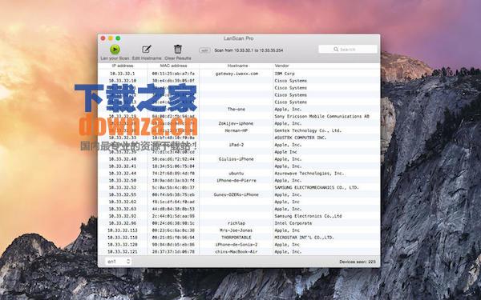Sort by the IP address column header
The height and width of the screenshot is (300, 481).
tap(123, 66)
